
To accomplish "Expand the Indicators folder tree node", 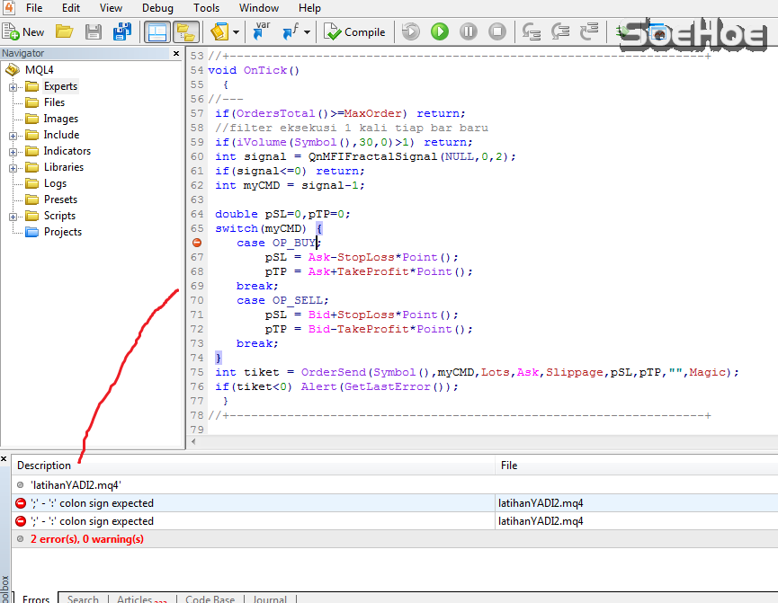I will [x=13, y=152].
